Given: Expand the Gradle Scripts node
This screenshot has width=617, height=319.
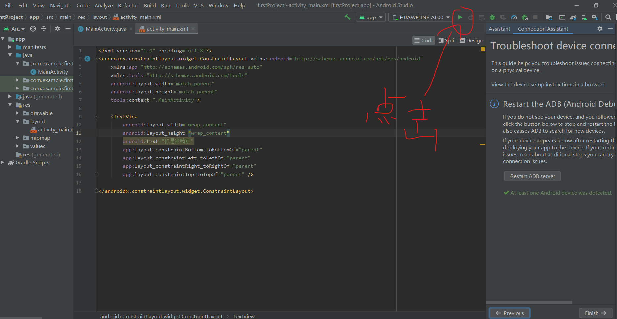Looking at the screenshot, I should pos(2,162).
